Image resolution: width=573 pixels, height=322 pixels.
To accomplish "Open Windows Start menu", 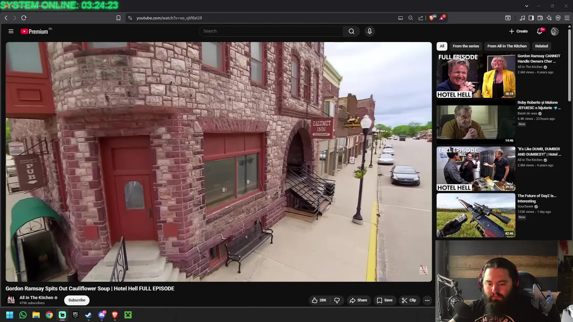I will point(9,315).
